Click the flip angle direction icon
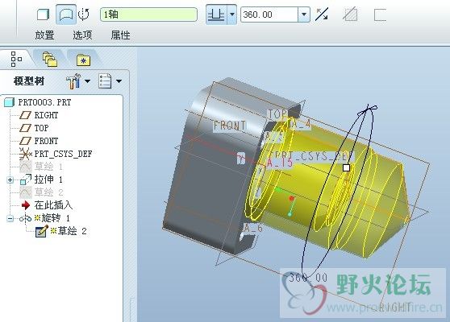The image size is (450, 322). pyautogui.click(x=322, y=14)
